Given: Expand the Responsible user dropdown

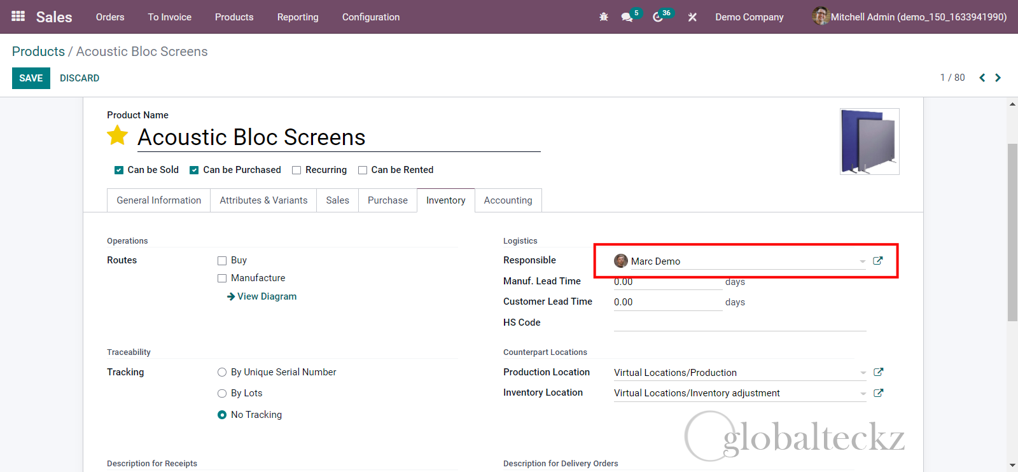Looking at the screenshot, I should click(862, 261).
